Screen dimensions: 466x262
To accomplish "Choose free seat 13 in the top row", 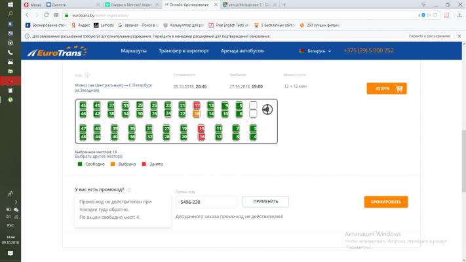I will (x=211, y=105).
